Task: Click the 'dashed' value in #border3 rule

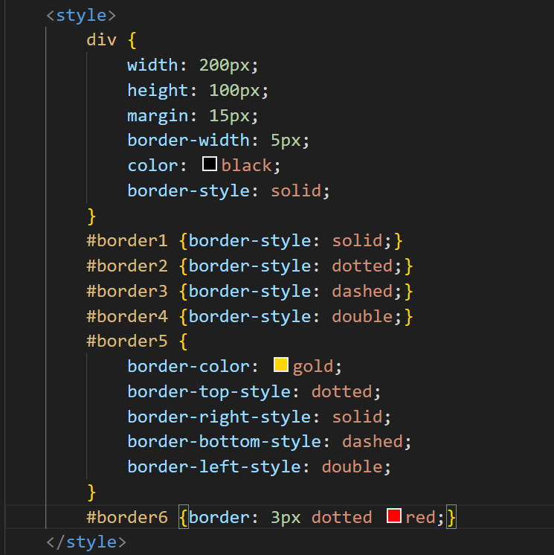Action: click(x=362, y=292)
